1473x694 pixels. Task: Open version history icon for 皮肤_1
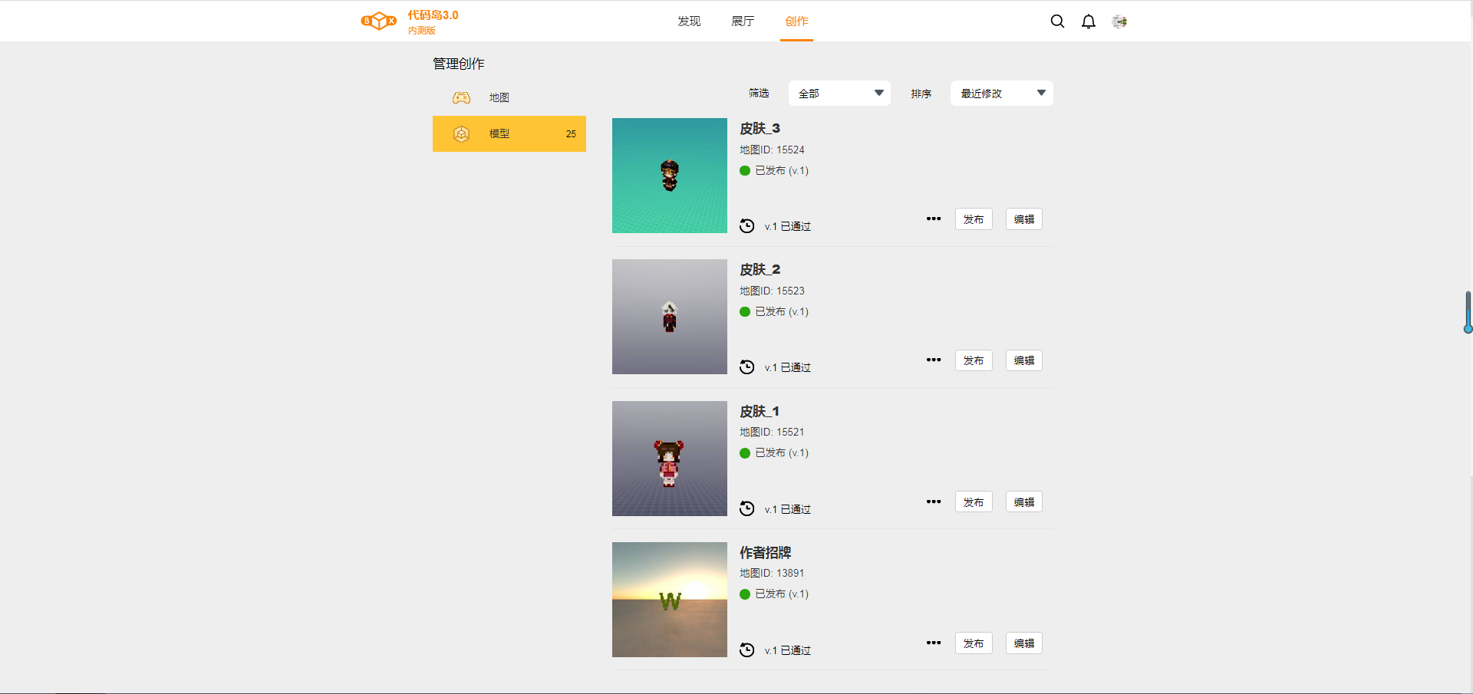746,508
